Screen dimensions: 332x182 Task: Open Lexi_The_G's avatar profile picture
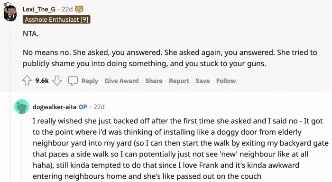pyautogui.click(x=10, y=12)
